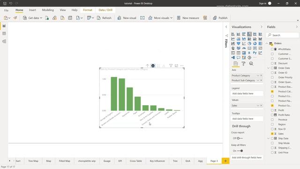This screenshot has width=300, height=169.
Task: Check the Region field checkbox
Action: tap(272, 124)
